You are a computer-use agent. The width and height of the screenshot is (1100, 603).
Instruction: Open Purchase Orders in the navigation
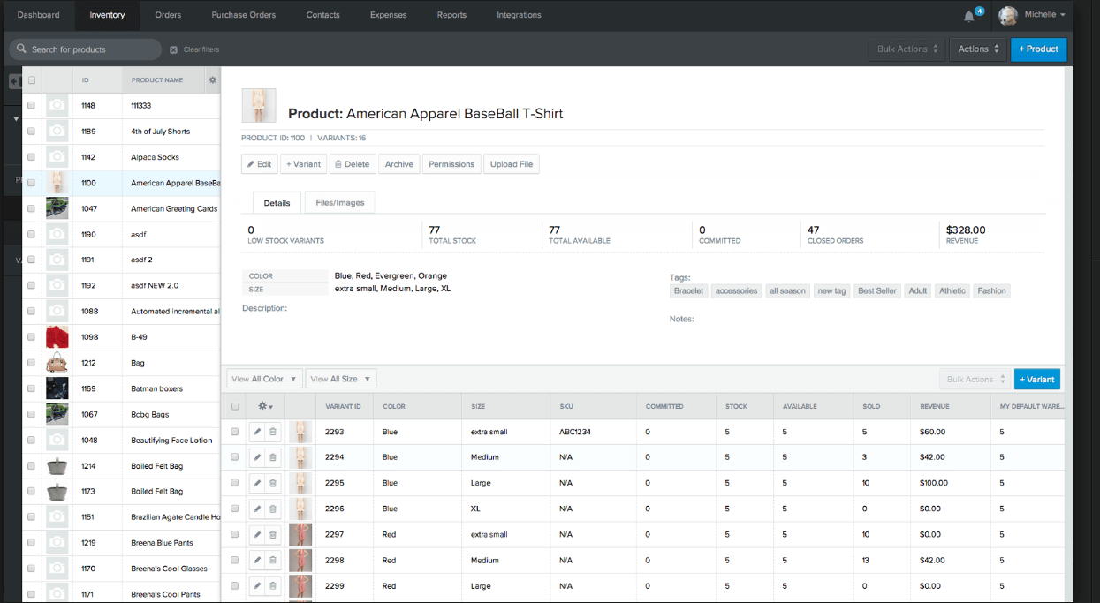coord(244,15)
